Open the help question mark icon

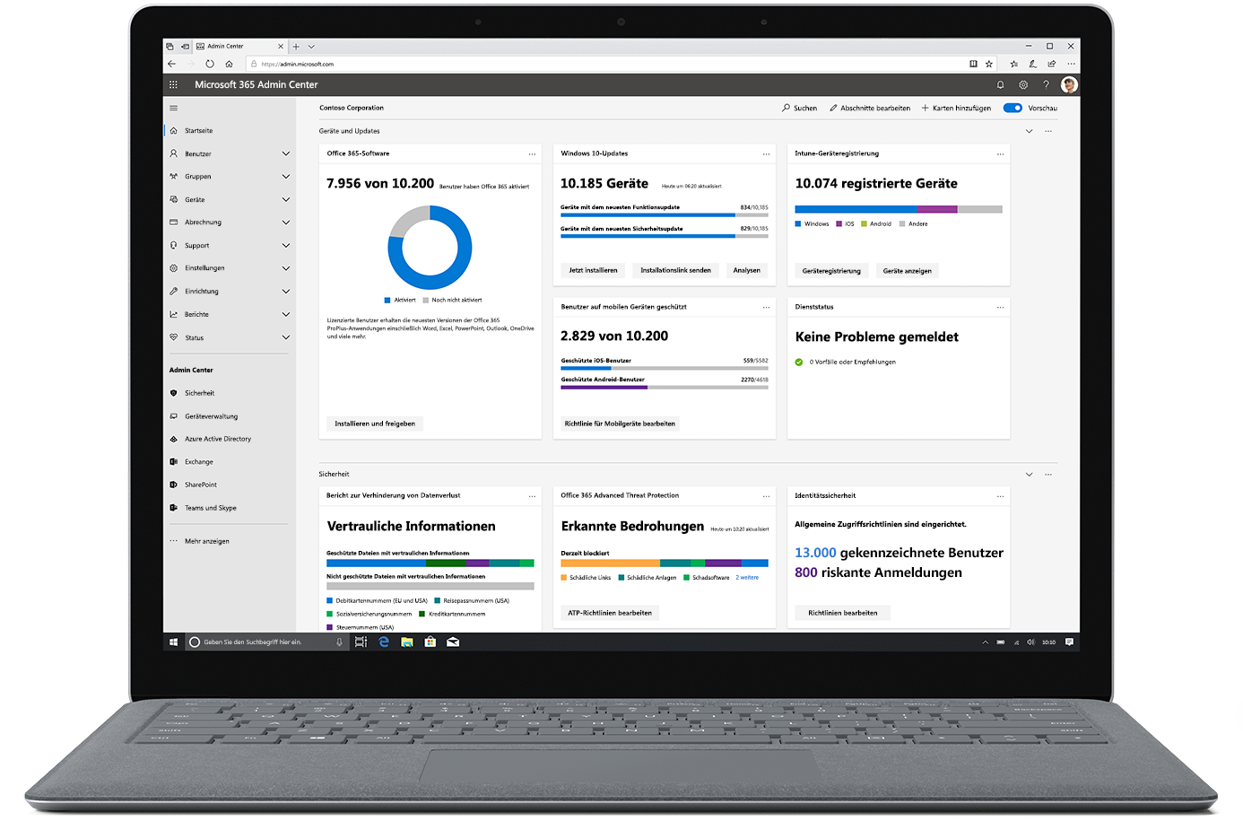[1046, 84]
